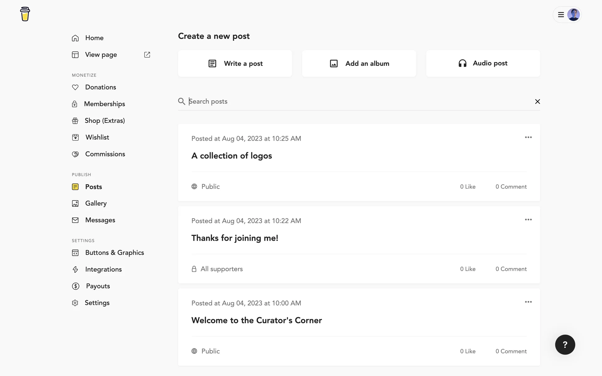602x376 pixels.
Task: Clear the search posts field with X
Action: 537,102
